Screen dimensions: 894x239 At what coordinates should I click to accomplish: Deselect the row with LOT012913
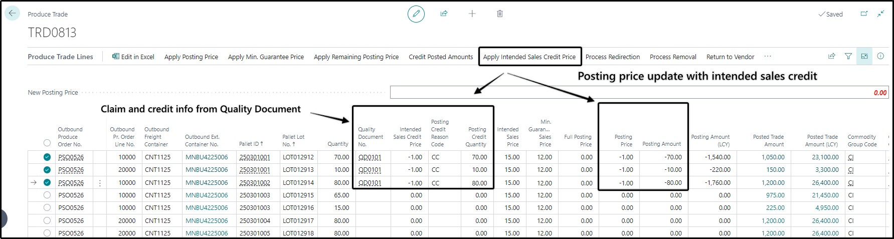[47, 170]
